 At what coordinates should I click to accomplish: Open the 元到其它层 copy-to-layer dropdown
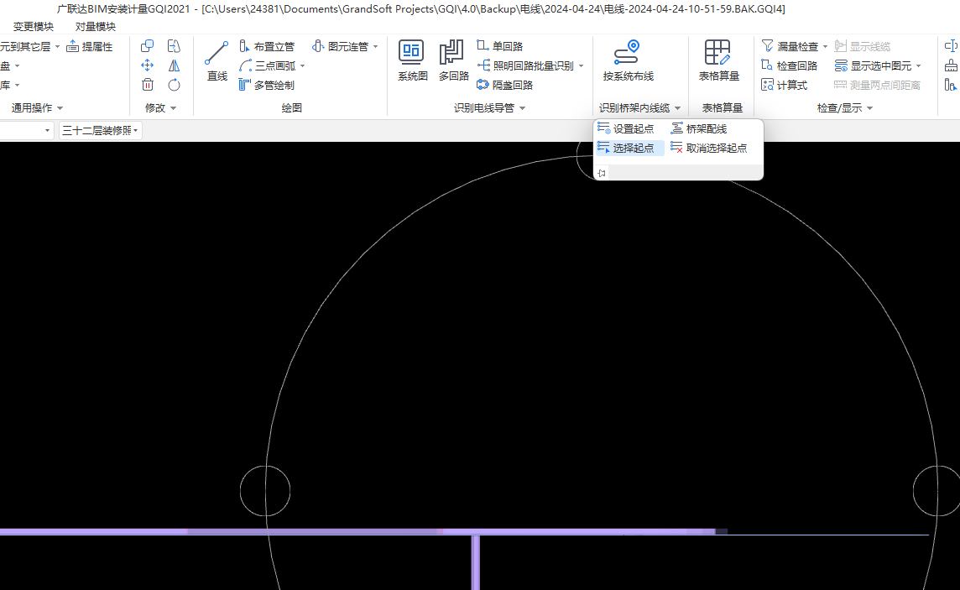coord(58,46)
